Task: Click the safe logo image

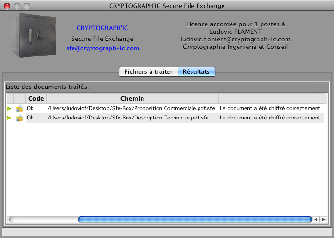Action: pos(34,36)
